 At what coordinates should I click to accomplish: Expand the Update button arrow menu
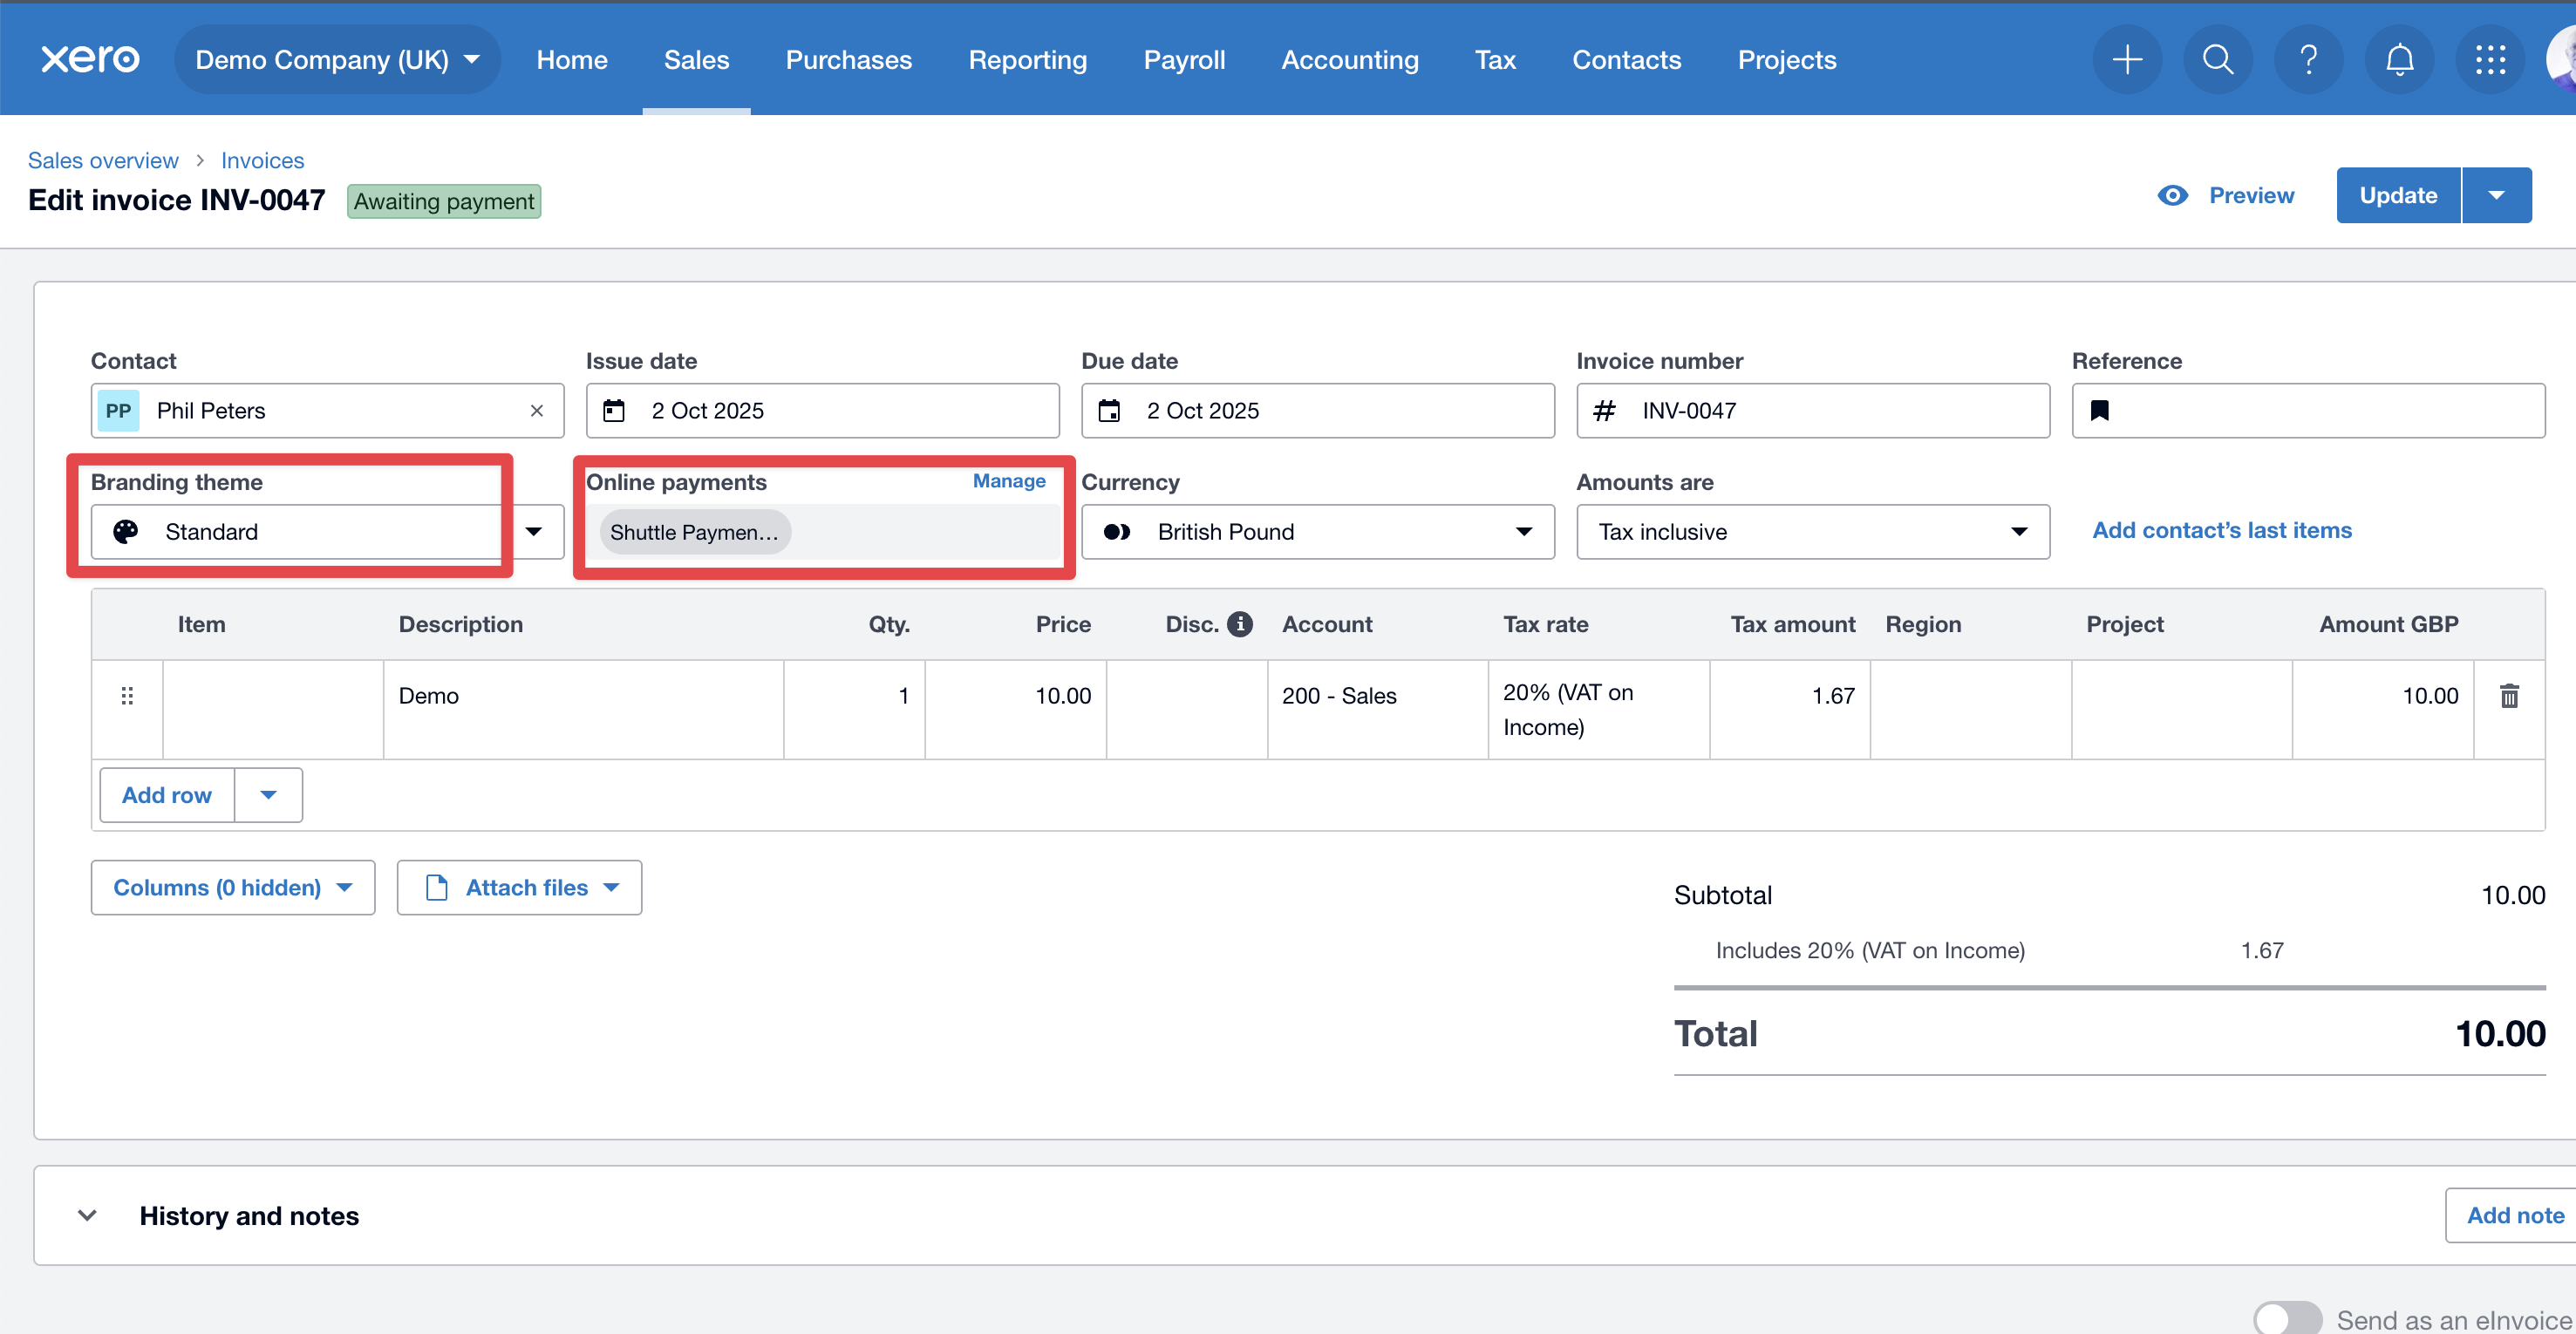[x=2496, y=196]
